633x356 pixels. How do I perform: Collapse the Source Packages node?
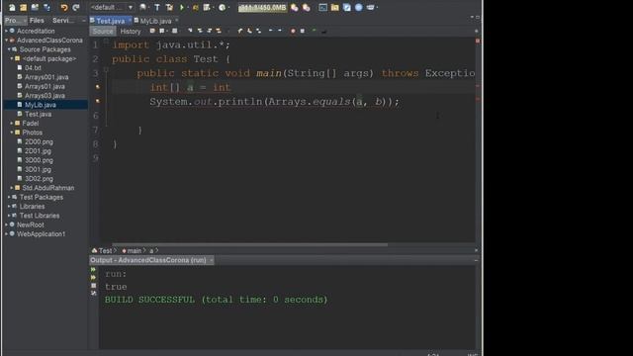pos(9,49)
